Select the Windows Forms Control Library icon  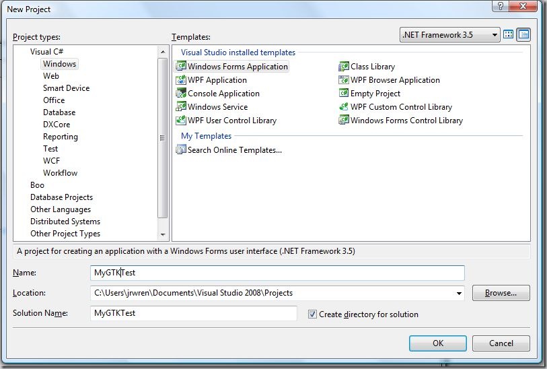[344, 120]
